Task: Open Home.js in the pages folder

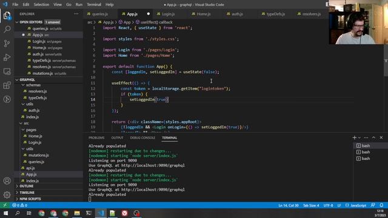Action: pos(35,136)
